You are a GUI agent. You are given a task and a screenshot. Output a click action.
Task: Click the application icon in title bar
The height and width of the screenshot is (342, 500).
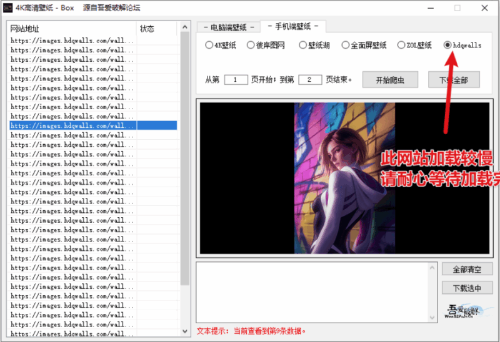[x=7, y=7]
